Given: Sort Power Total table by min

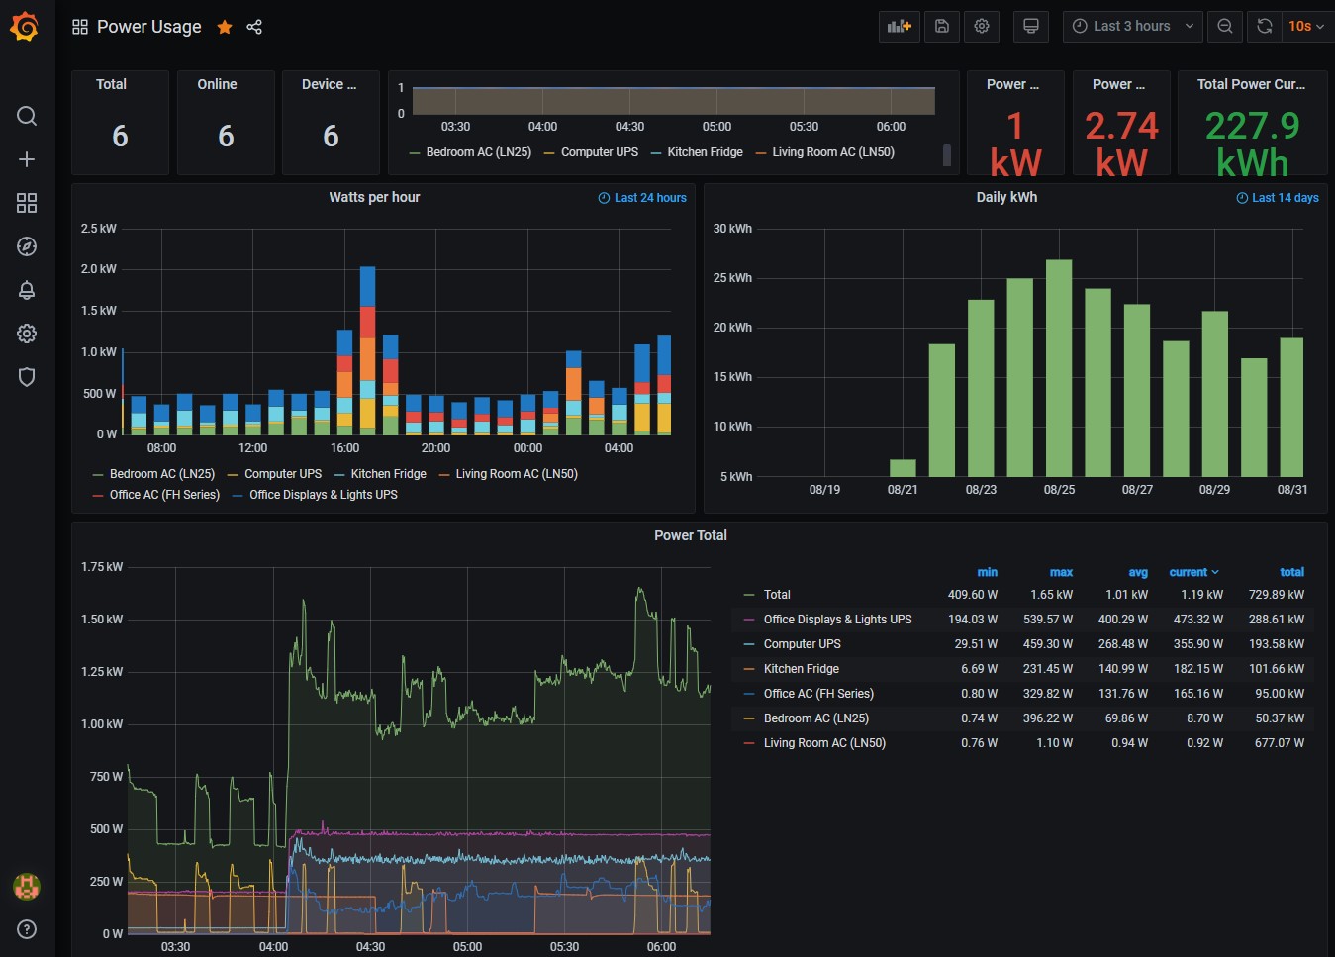Looking at the screenshot, I should coord(988,572).
